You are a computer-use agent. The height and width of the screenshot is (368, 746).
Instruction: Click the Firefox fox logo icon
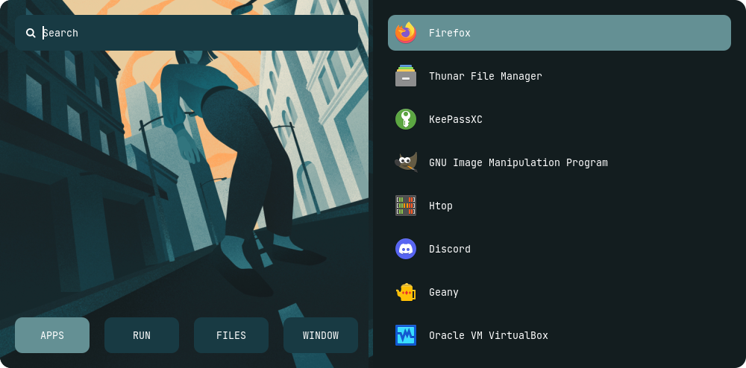pos(406,33)
